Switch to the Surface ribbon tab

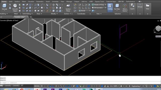(17, 1)
